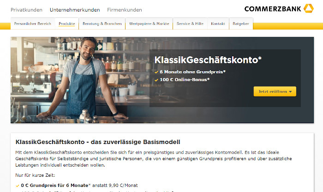The height and width of the screenshot is (192, 323).
Task: Click the small arrow on Jetzt eröffnen
Action: click(x=290, y=92)
